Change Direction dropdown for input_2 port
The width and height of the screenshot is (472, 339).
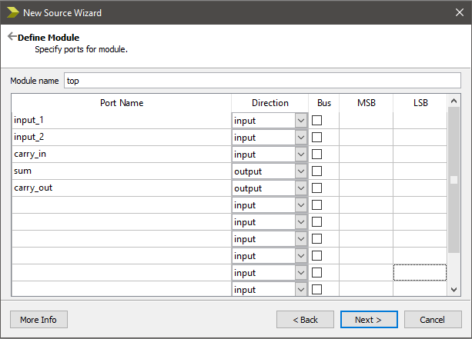[x=300, y=138]
